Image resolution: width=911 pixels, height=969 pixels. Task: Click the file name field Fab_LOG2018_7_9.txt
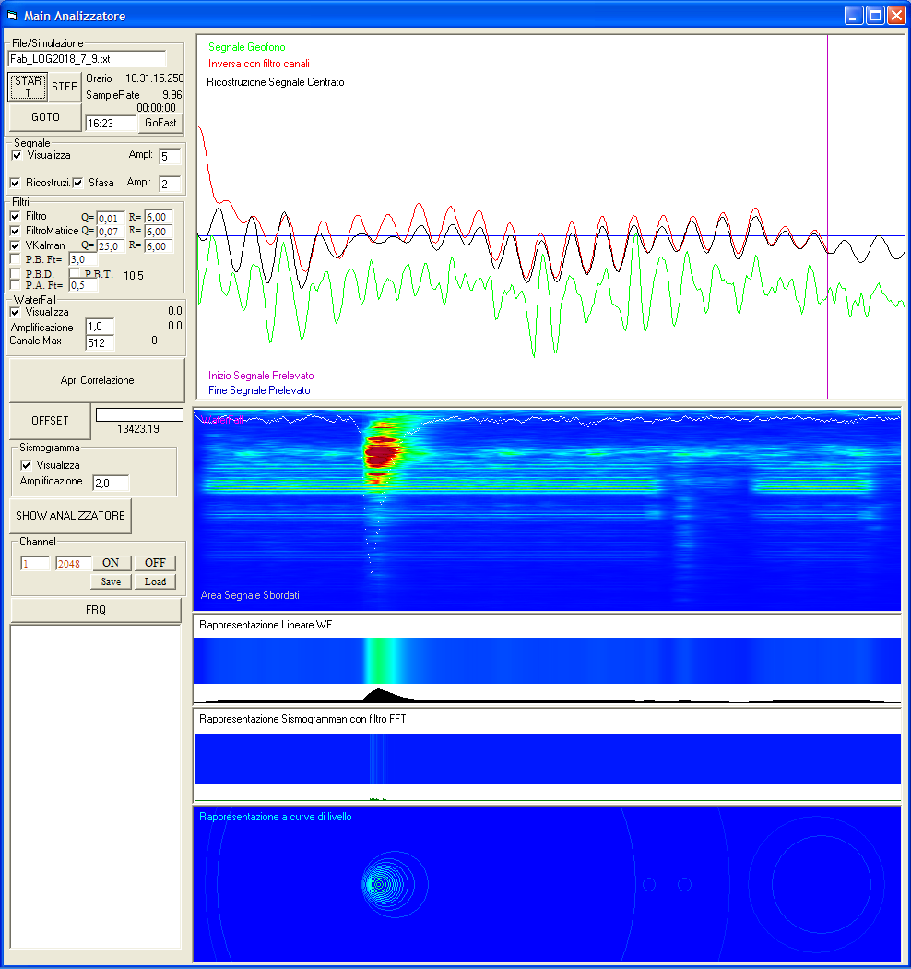[x=87, y=59]
